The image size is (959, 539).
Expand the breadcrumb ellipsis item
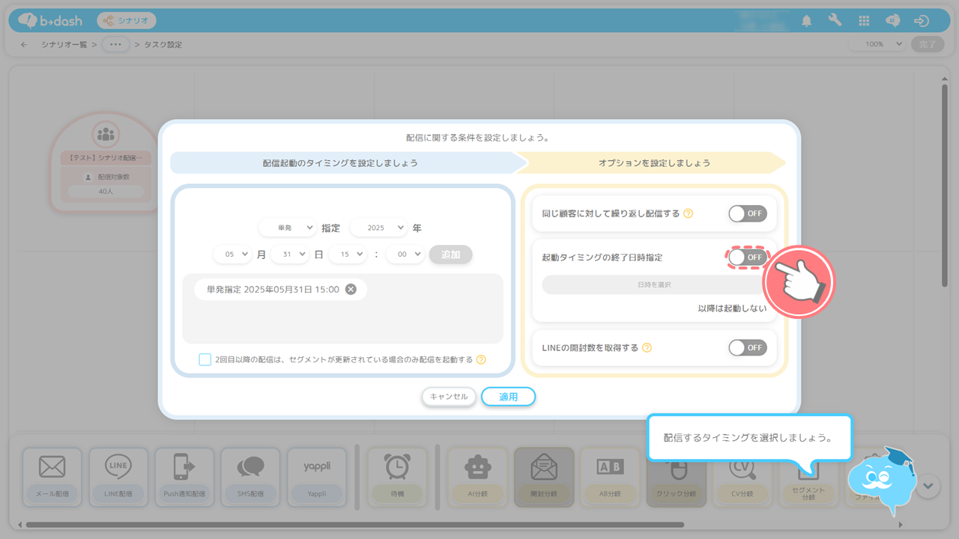coord(115,44)
